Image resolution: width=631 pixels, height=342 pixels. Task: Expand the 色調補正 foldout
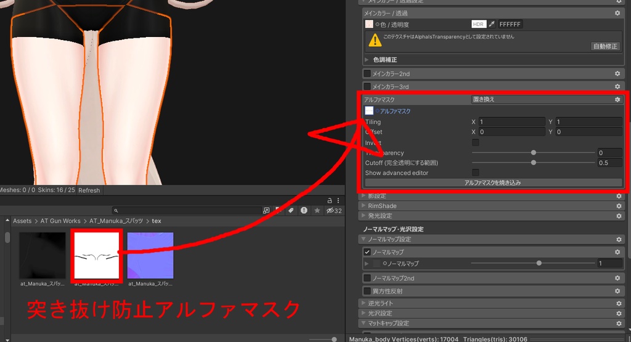pyautogui.click(x=367, y=60)
